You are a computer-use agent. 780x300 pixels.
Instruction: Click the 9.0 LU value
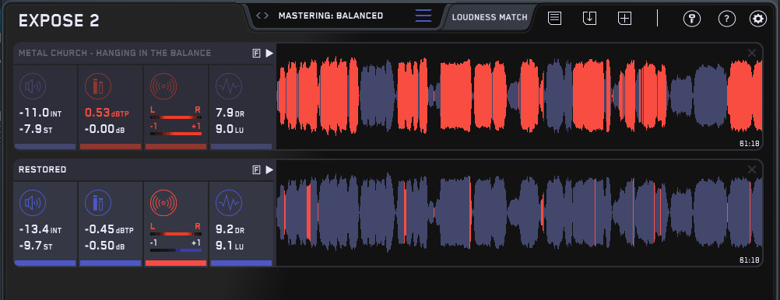[x=230, y=129]
